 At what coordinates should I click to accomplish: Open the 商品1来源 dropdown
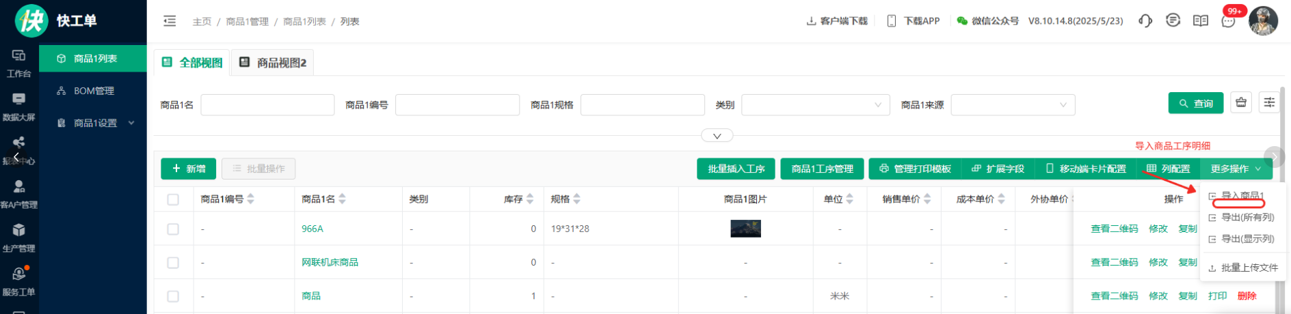[1012, 105]
